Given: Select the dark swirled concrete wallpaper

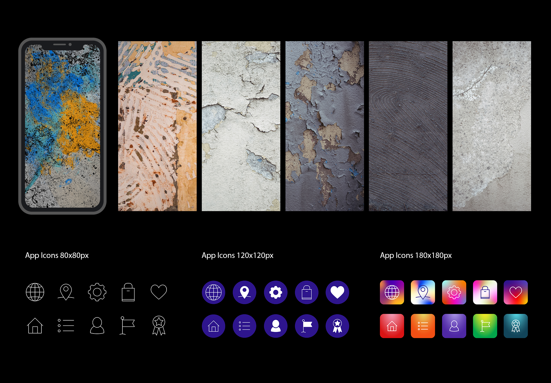Looking at the screenshot, I should click(x=408, y=126).
